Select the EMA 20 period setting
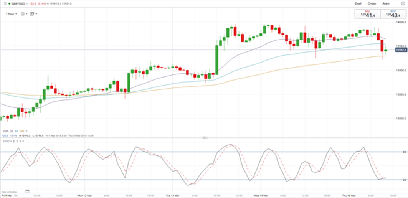 12,131
